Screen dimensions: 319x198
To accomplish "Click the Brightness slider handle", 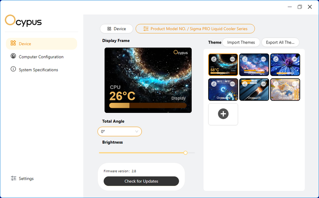I will (185, 152).
